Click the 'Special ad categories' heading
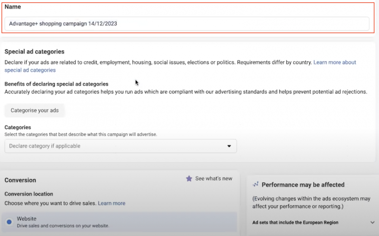379x236 pixels. pos(34,52)
